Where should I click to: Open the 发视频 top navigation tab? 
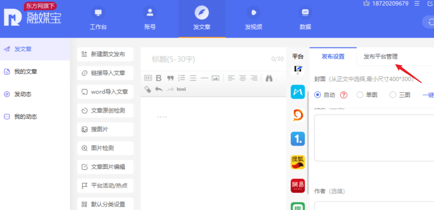tap(254, 19)
